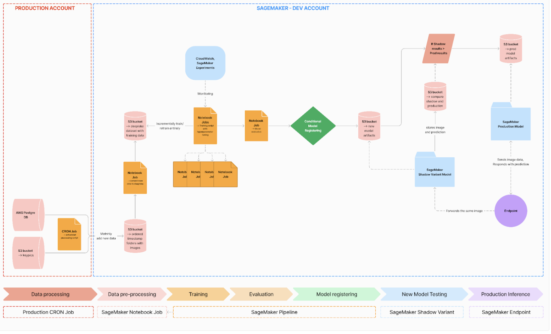The height and width of the screenshot is (334, 551).
Task: Click the CloudWatch, SageMaker Experiments node
Action: (205, 63)
